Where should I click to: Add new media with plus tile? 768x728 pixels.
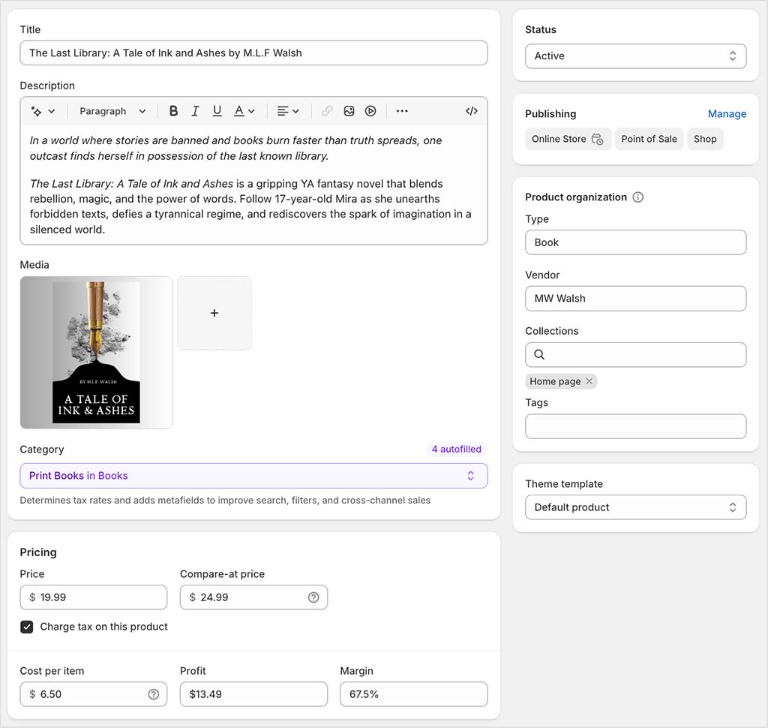[214, 313]
